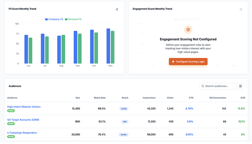Sort by the Clicks column header
Screen dimensions: 252x144
point(170,98)
